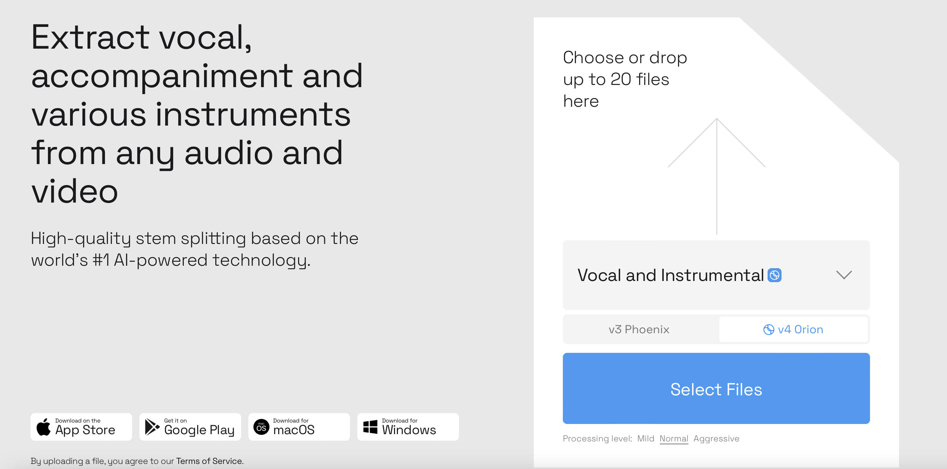Open the Terms of Service link
Screen dimensions: 947x469
(x=209, y=461)
